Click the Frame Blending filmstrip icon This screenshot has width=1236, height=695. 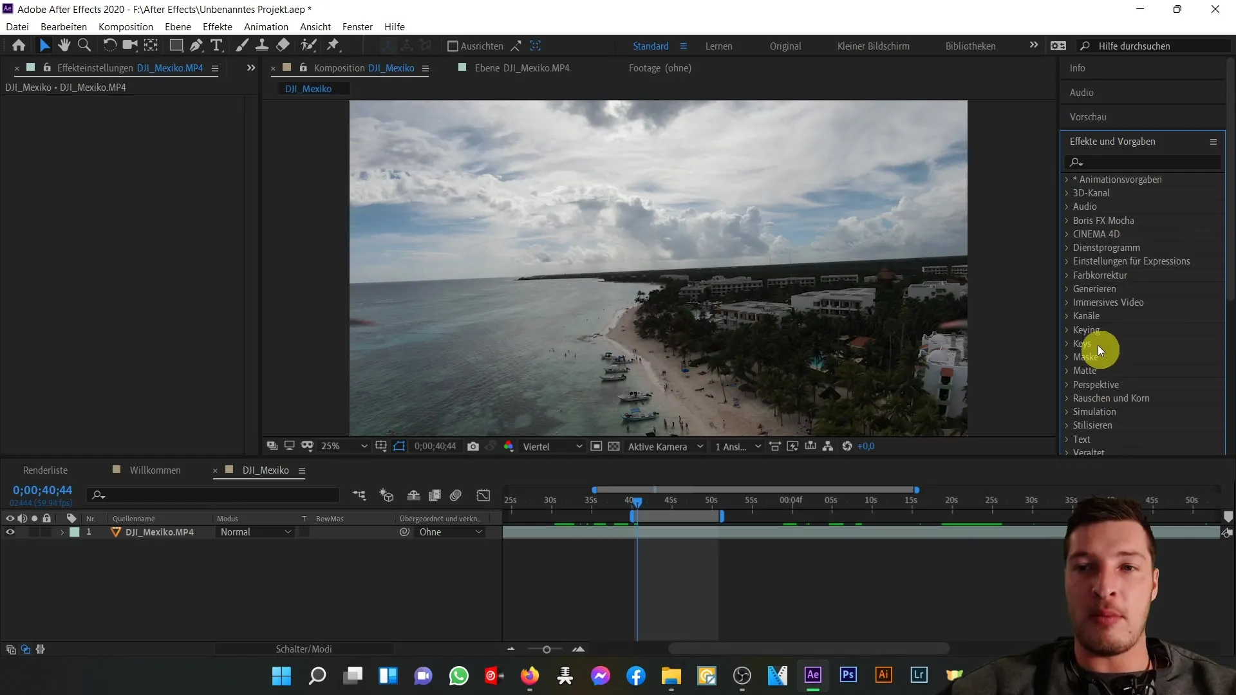point(435,495)
